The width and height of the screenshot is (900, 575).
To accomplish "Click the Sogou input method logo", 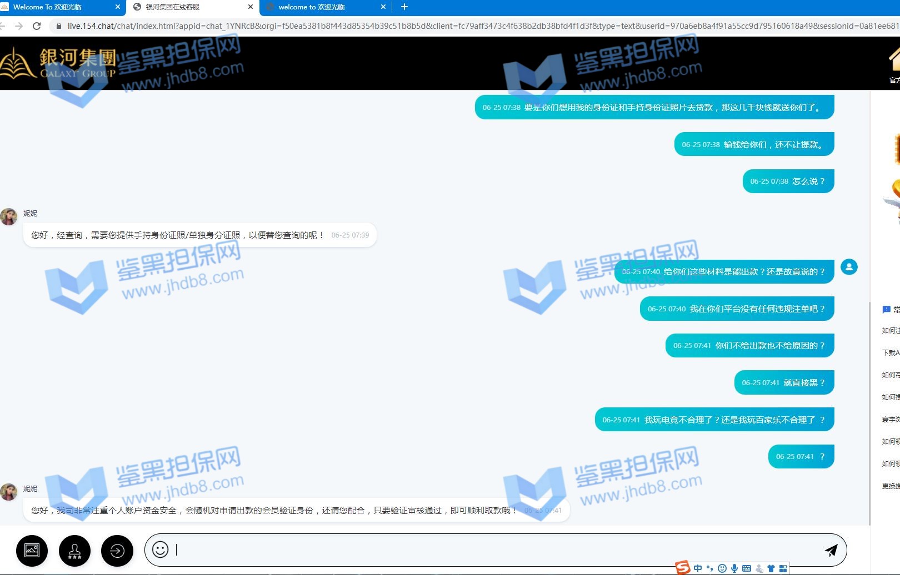I will point(683,568).
